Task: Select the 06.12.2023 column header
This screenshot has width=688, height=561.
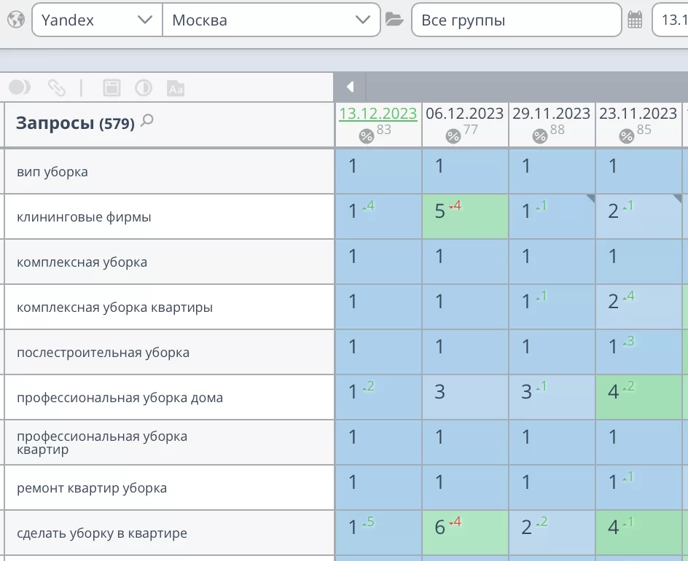Action: click(x=464, y=114)
